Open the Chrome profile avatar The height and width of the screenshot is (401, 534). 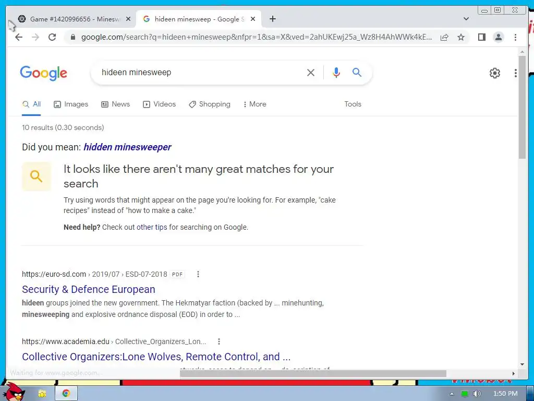coord(498,37)
